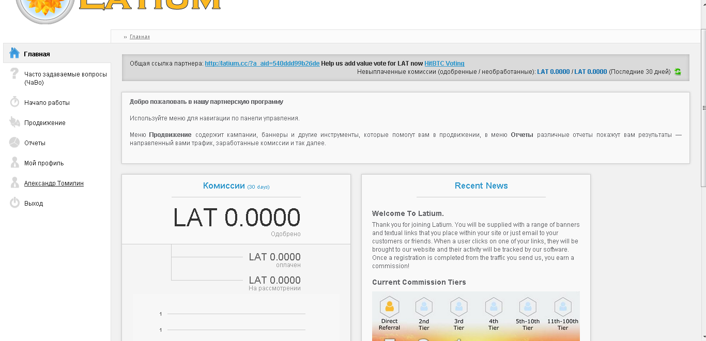Click the person icon beside Мой профиль
The width and height of the screenshot is (706, 341).
pos(14,162)
